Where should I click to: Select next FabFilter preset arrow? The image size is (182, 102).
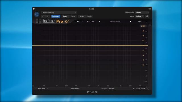tap(131, 22)
